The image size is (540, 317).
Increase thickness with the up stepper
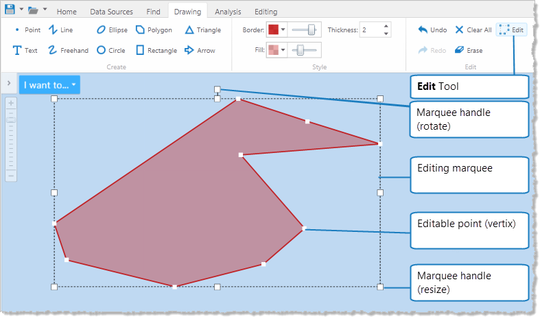click(x=386, y=27)
